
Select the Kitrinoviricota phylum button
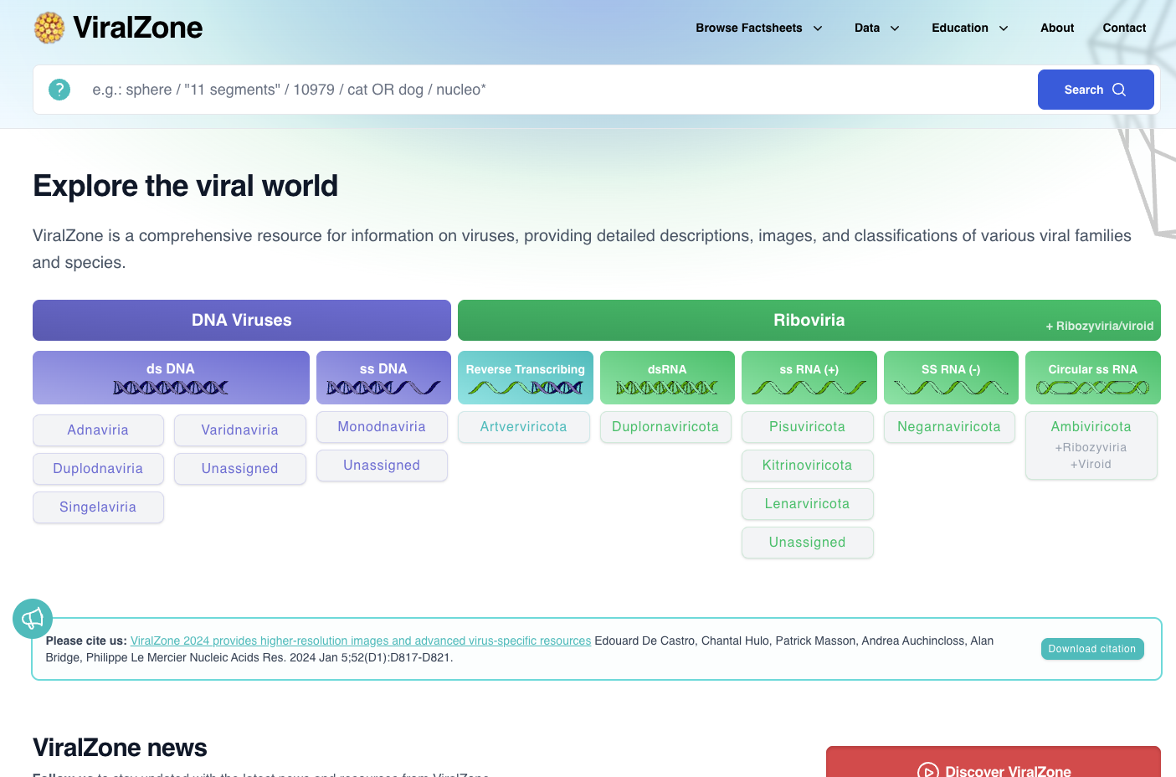tap(807, 466)
